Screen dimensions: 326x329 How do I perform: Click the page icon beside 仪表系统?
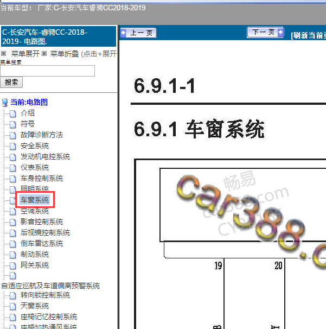point(13,168)
